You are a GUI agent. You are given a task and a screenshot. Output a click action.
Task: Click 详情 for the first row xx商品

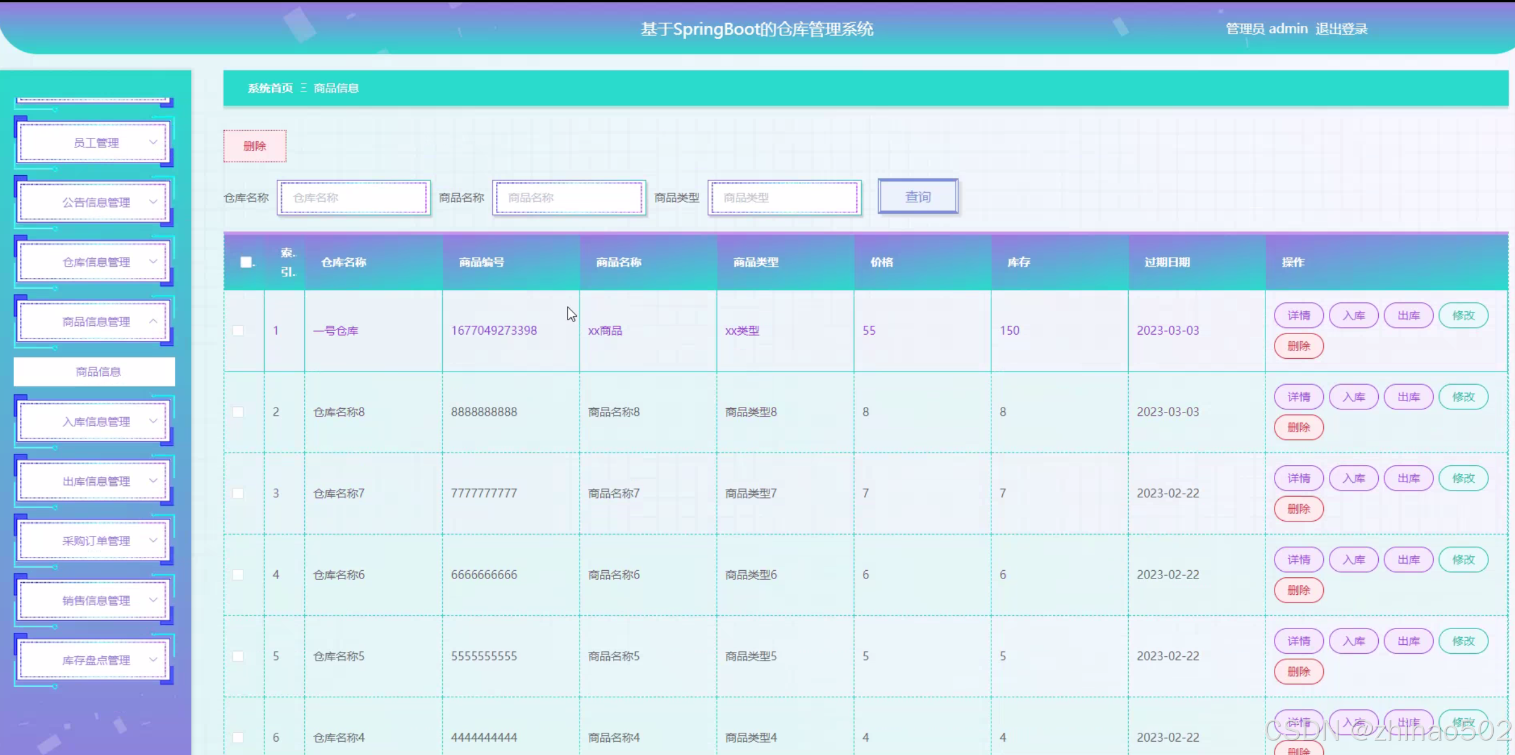[x=1298, y=315]
